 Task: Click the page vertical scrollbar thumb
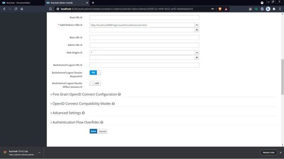tap(282, 76)
